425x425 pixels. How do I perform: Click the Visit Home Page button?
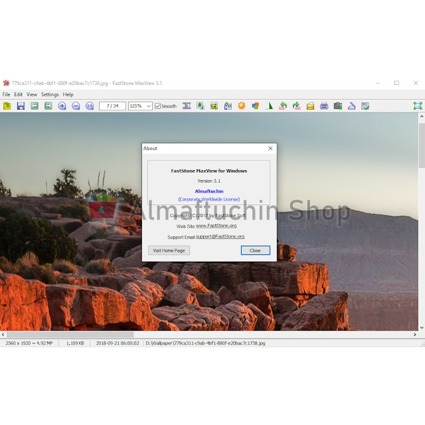(169, 250)
